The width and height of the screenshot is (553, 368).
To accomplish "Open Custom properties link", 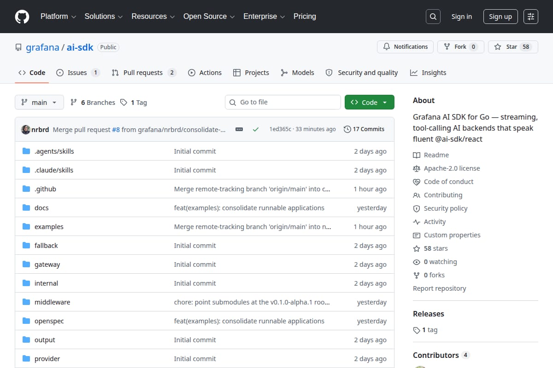I will (447, 235).
